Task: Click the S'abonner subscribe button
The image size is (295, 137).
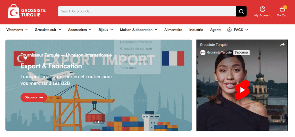Action: pyautogui.click(x=241, y=52)
